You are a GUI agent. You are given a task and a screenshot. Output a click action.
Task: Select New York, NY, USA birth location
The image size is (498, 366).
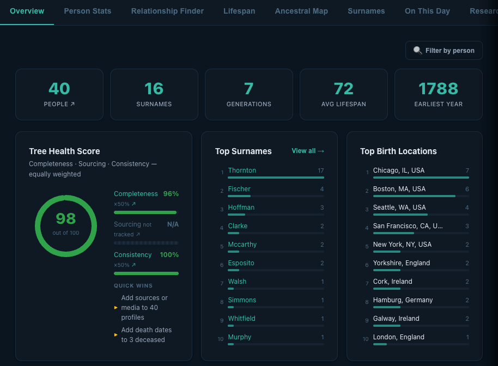tap(402, 245)
